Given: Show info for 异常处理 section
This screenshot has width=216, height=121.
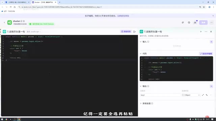Looking at the screenshot, I should (152, 104).
